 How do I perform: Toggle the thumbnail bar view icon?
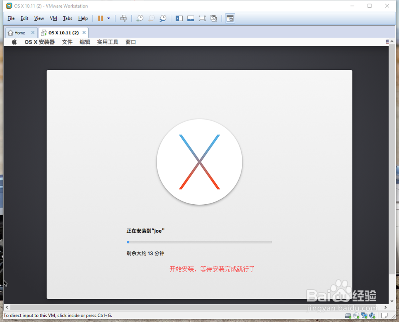tap(191, 18)
